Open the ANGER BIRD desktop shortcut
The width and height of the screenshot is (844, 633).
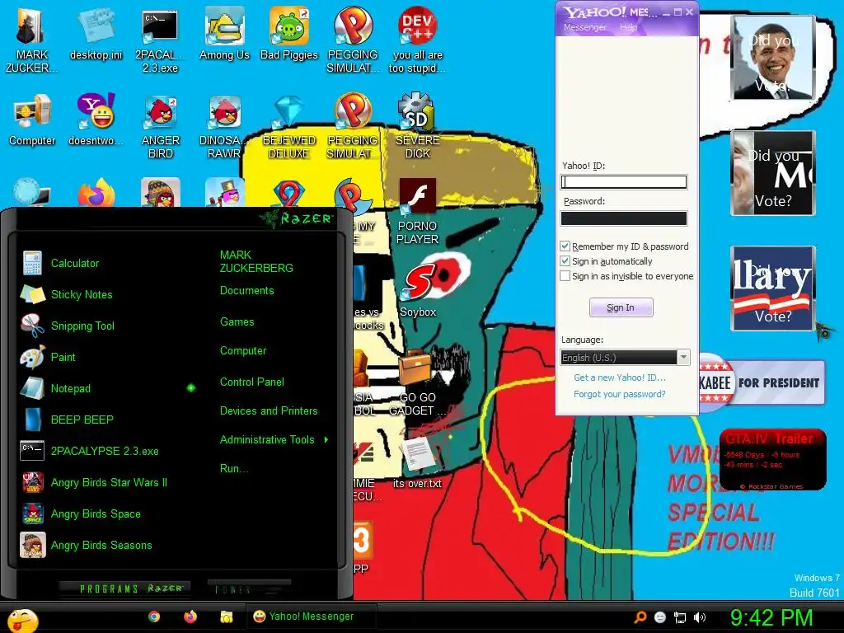pyautogui.click(x=160, y=126)
